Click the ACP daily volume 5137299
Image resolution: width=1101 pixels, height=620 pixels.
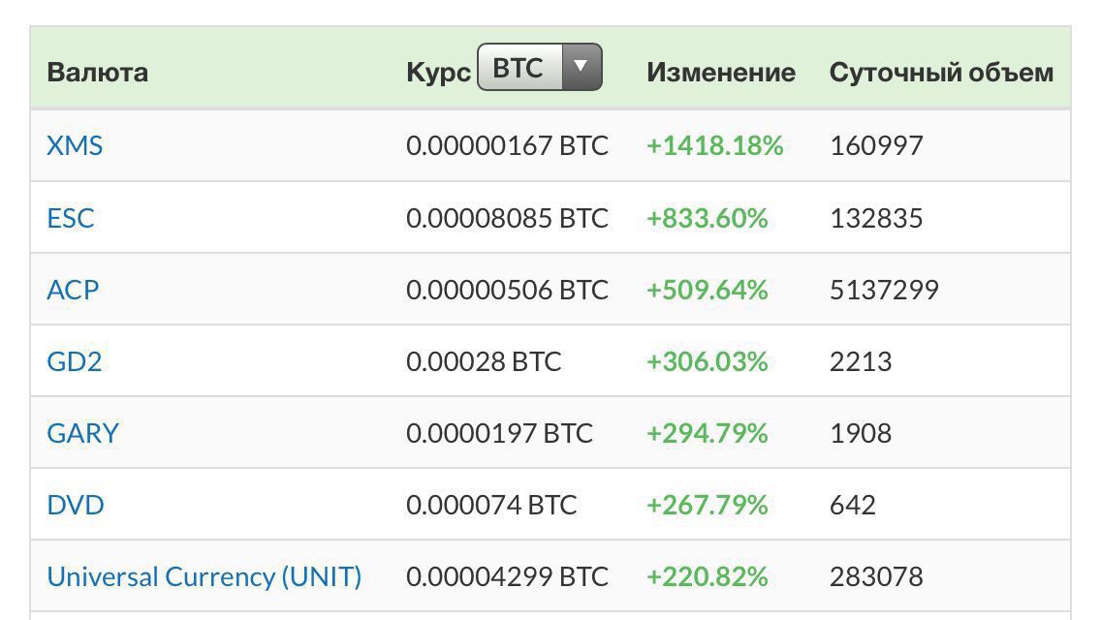coord(884,290)
